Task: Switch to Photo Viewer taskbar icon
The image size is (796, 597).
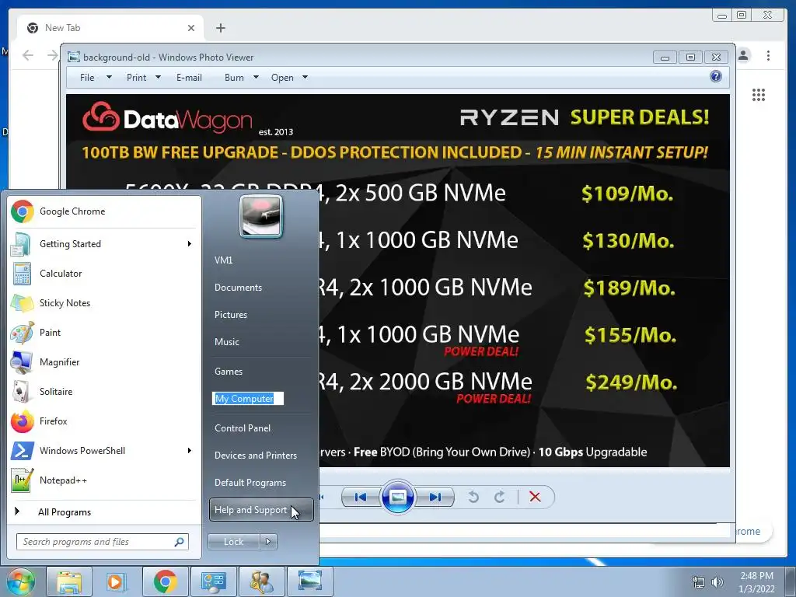Action: click(x=310, y=581)
